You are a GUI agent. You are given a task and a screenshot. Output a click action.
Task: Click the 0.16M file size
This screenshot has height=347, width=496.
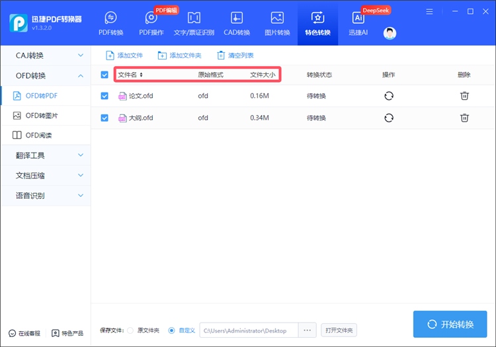259,96
